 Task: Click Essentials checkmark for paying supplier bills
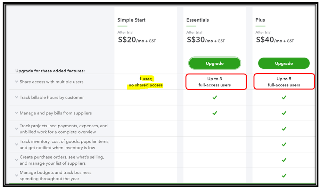[215, 113]
